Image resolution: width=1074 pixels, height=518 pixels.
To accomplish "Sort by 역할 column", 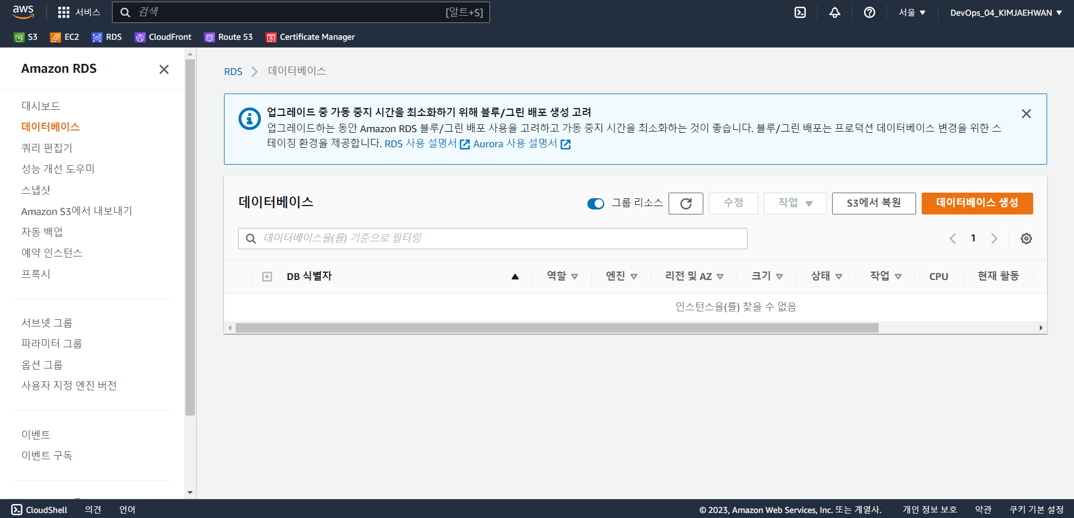I will [x=563, y=276].
